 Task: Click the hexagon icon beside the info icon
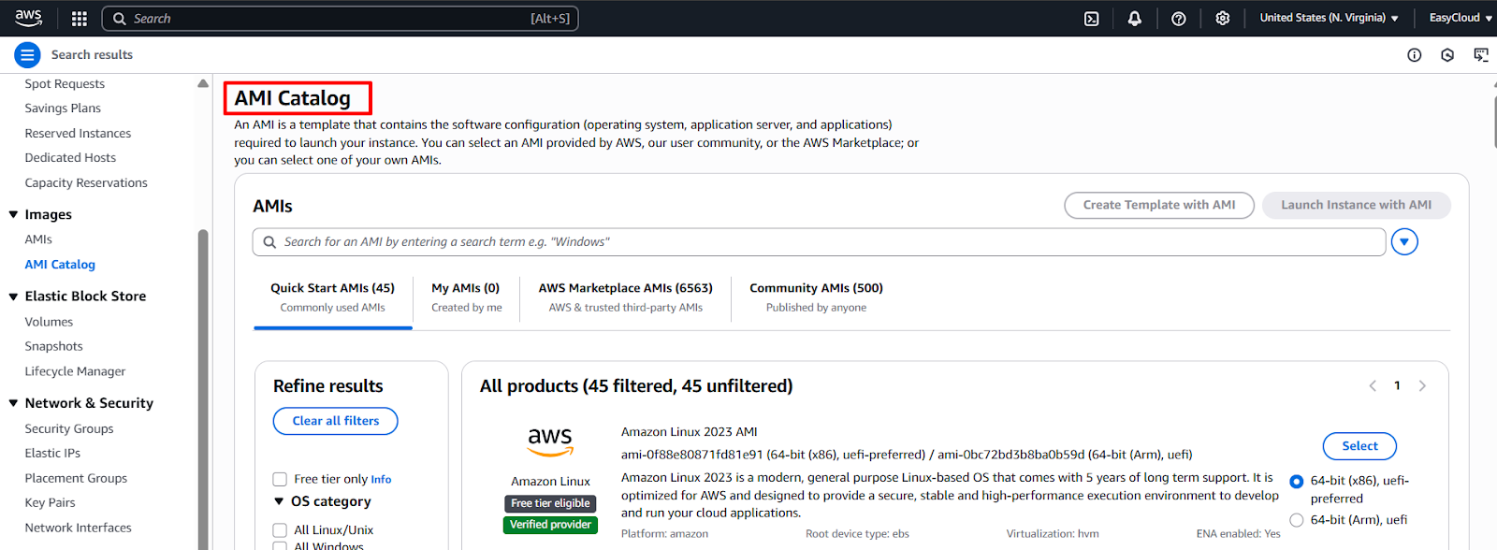(x=1447, y=55)
